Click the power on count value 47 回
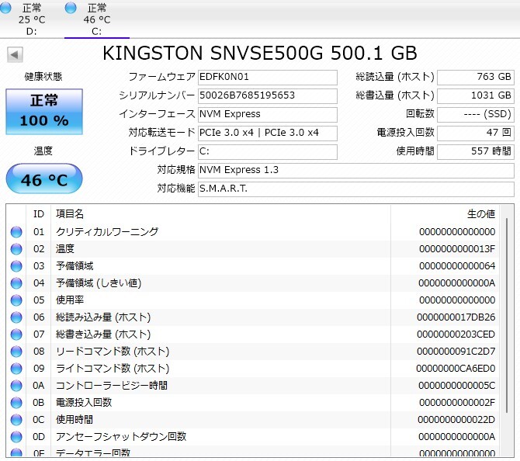Image resolution: width=520 pixels, height=461 pixels. pyautogui.click(x=476, y=133)
